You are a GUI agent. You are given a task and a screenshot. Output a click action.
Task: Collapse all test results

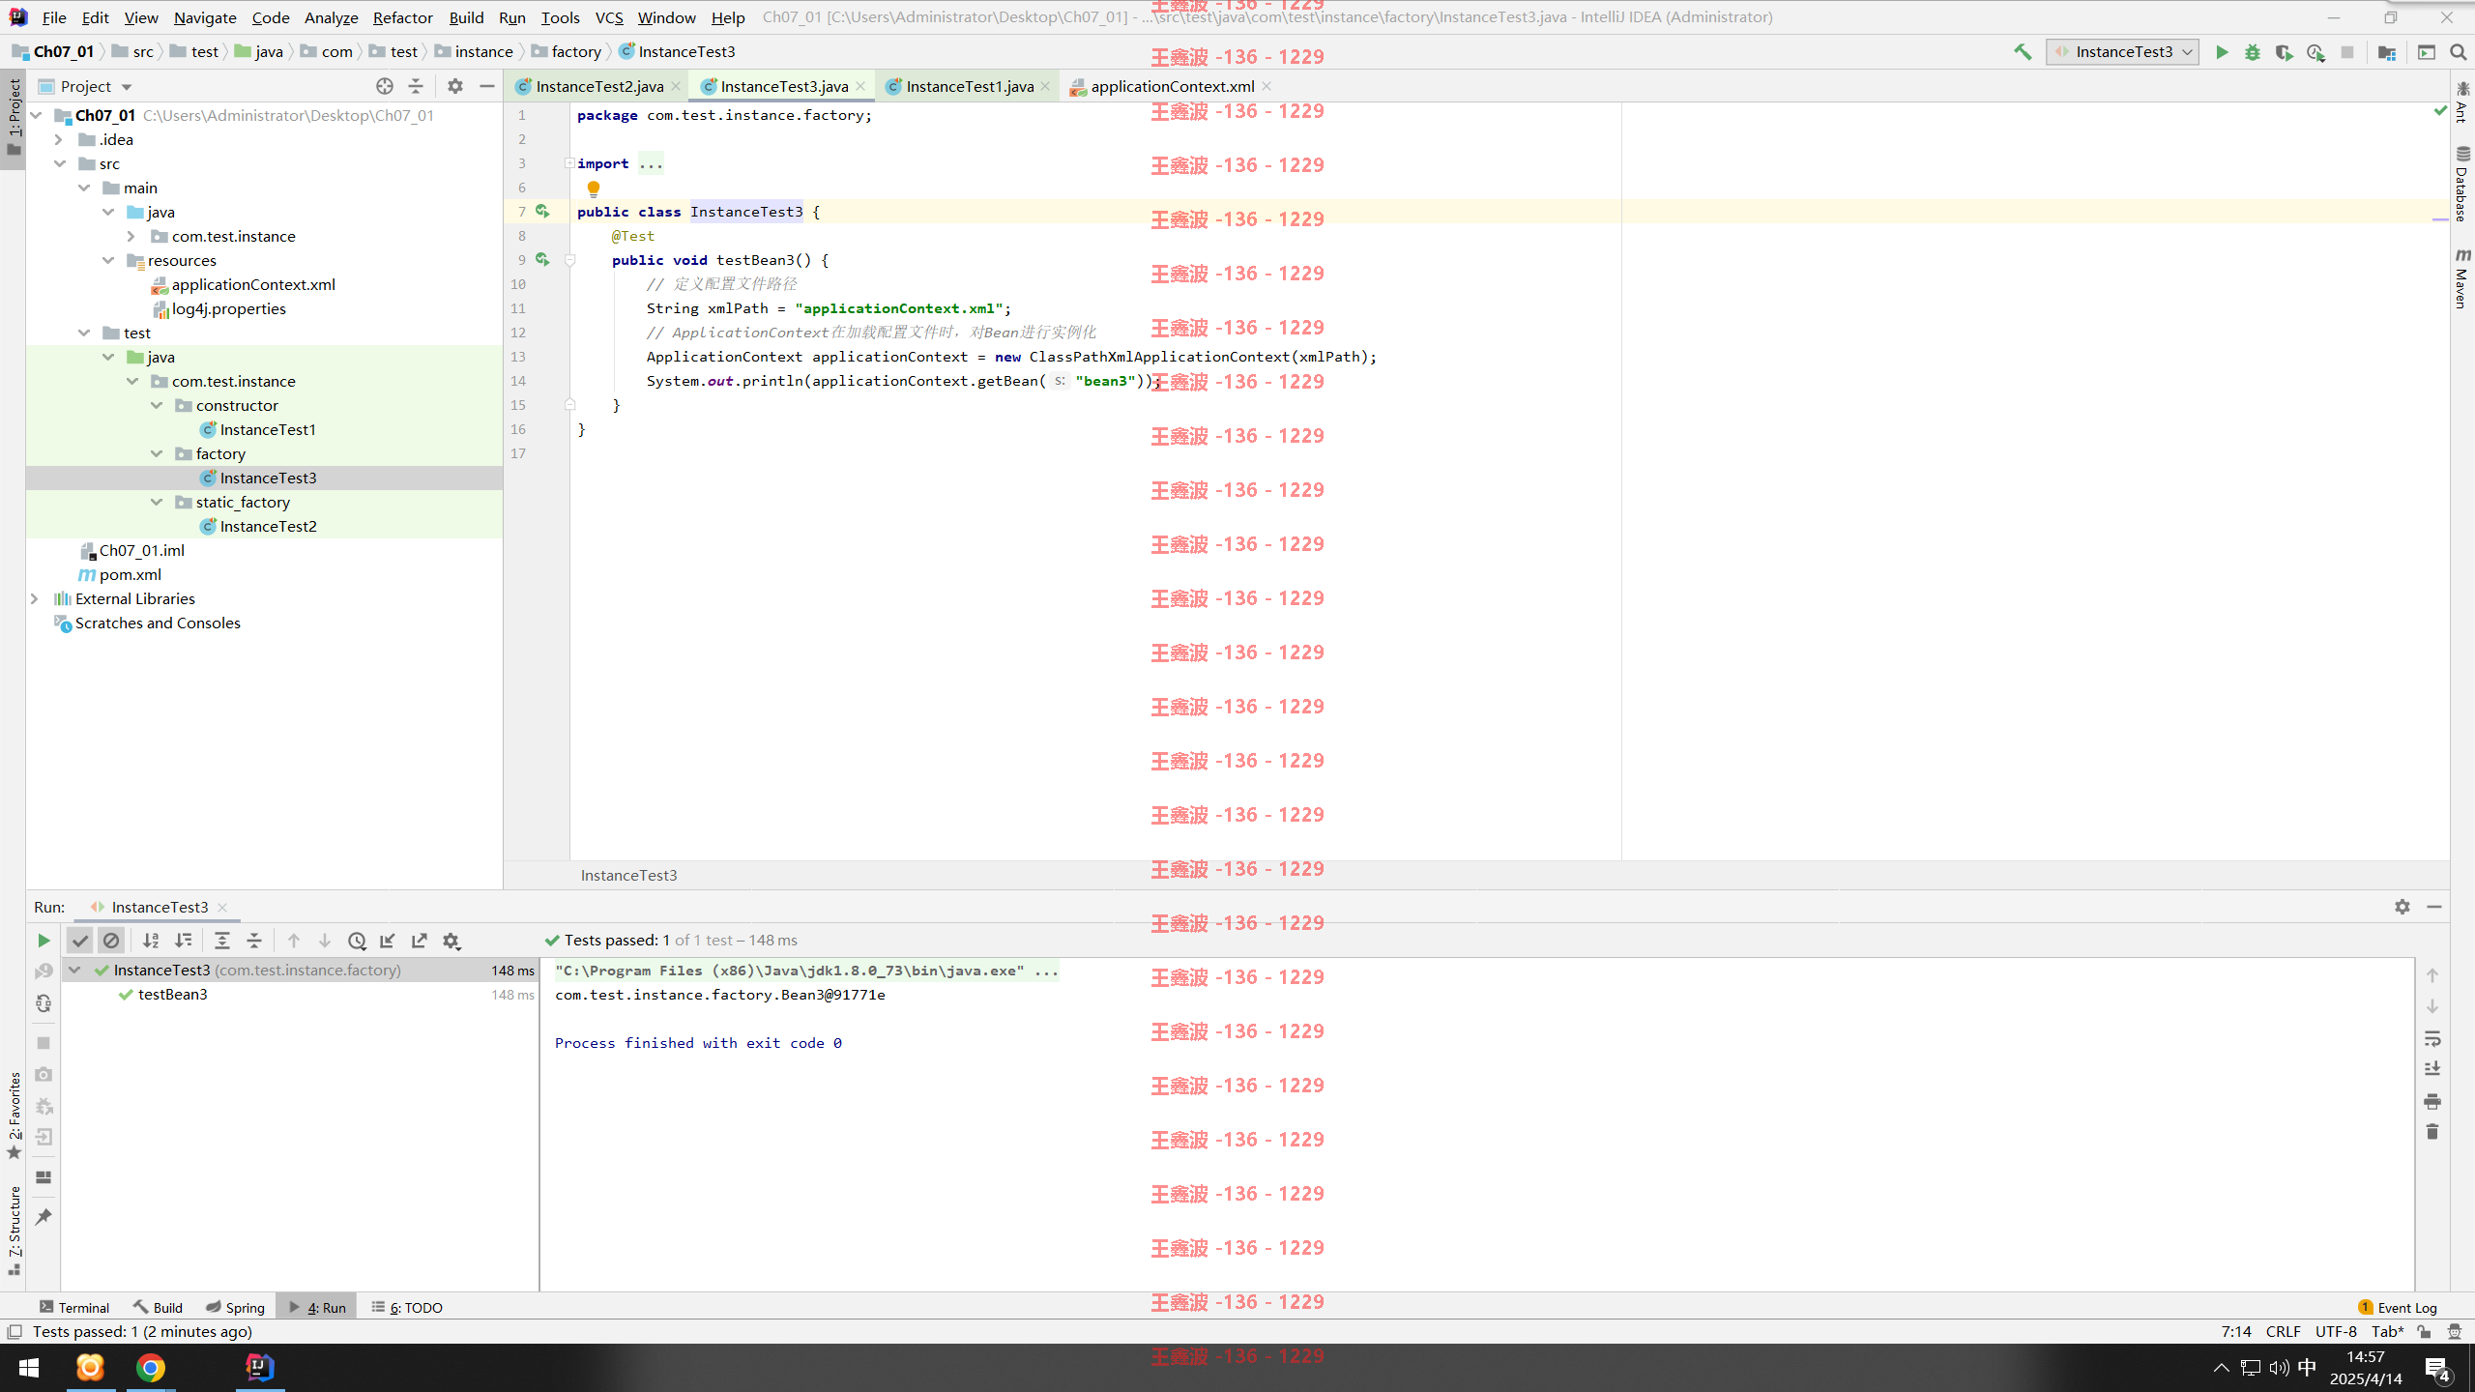254,941
